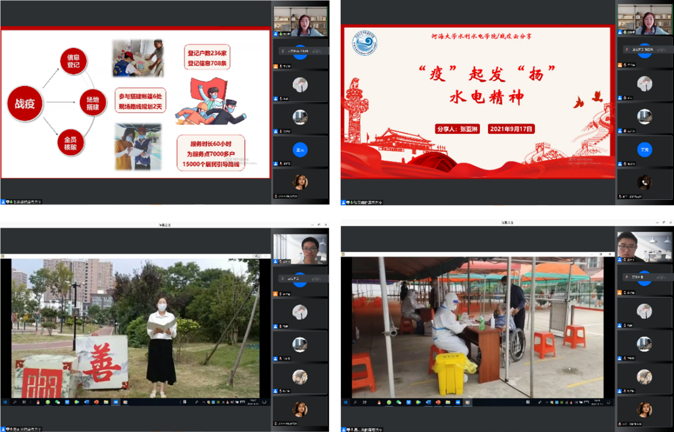Select blue 正元 avatar beside the title slide
The height and width of the screenshot is (432, 674).
(x=645, y=150)
